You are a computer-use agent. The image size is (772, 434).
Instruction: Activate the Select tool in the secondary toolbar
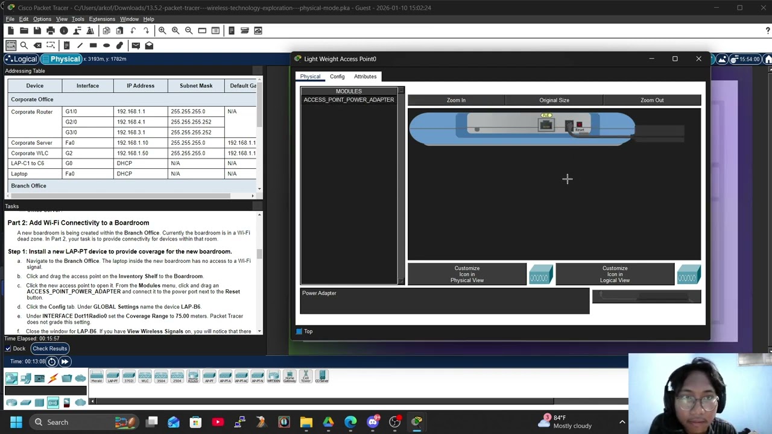pos(10,45)
